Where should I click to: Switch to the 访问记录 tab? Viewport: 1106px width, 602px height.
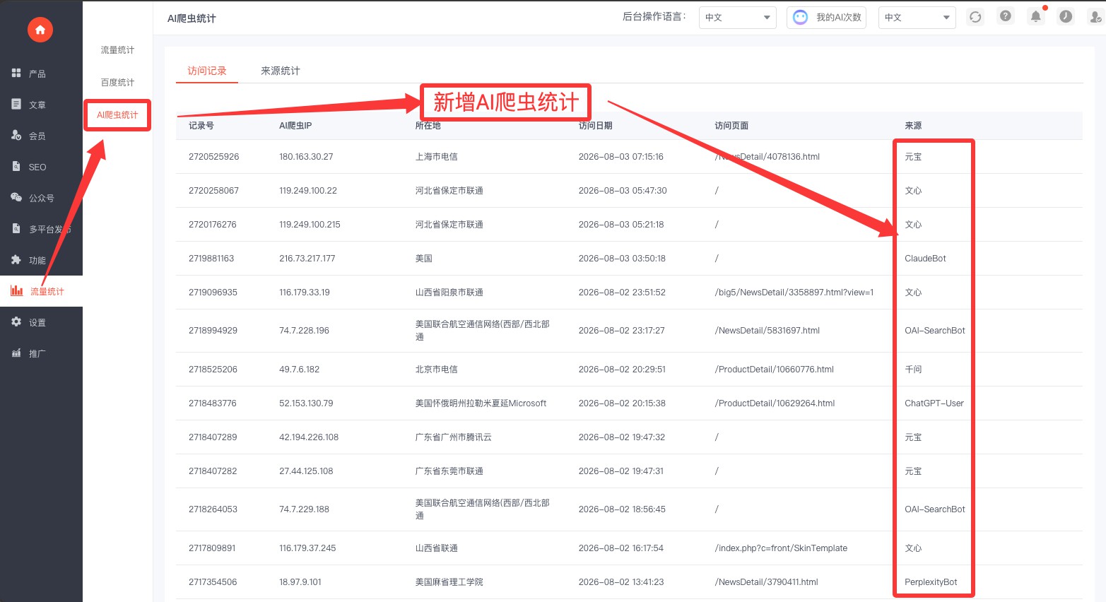tap(207, 71)
